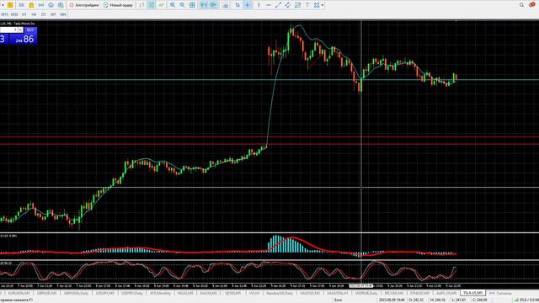Viewport: 539px width, 303px height.
Task: Click the upper red horizontal line on chart
Action: 269,137
